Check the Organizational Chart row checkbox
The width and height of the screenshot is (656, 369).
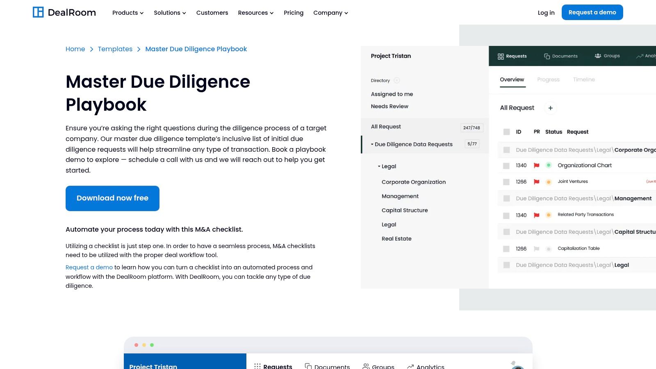click(x=506, y=166)
